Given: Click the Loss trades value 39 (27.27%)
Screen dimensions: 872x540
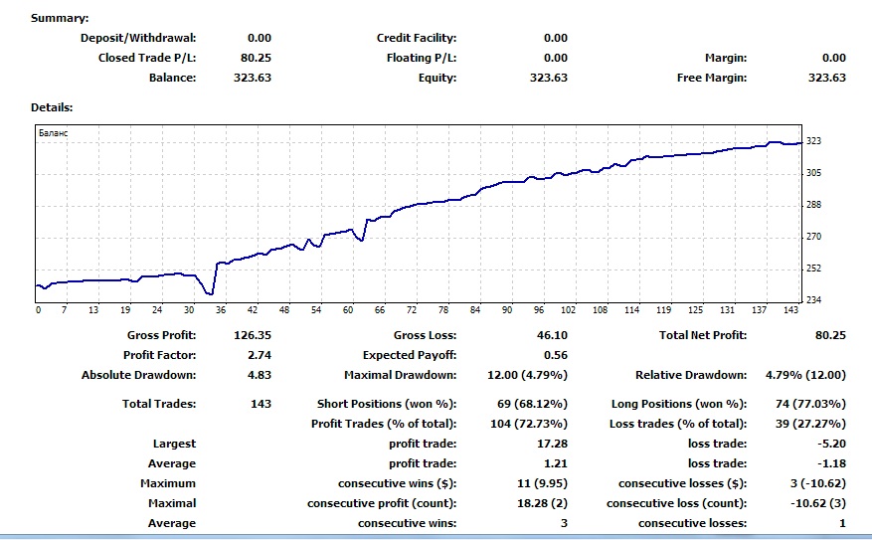Looking at the screenshot, I should coord(810,425).
